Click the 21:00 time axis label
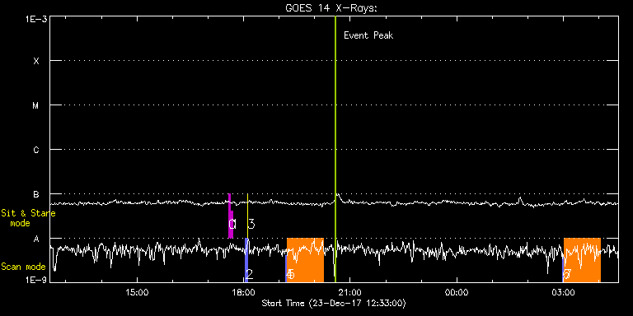The image size is (633, 316). point(350,292)
